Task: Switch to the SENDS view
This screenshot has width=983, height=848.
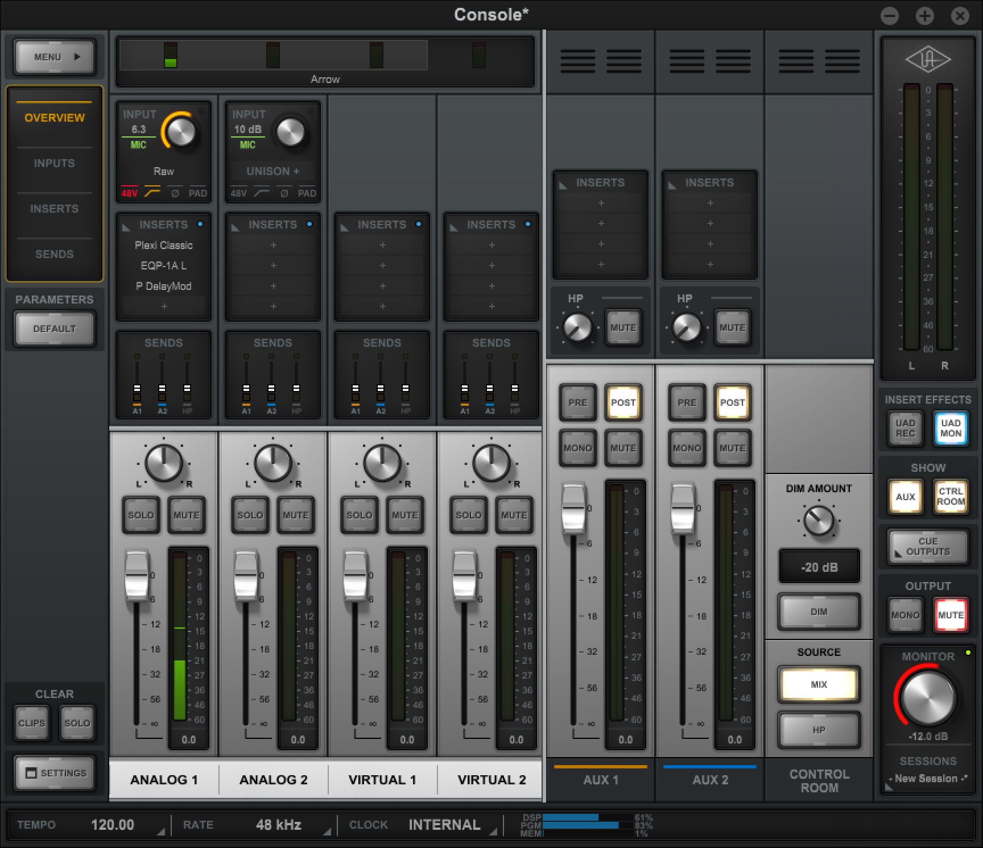Action: (x=55, y=254)
